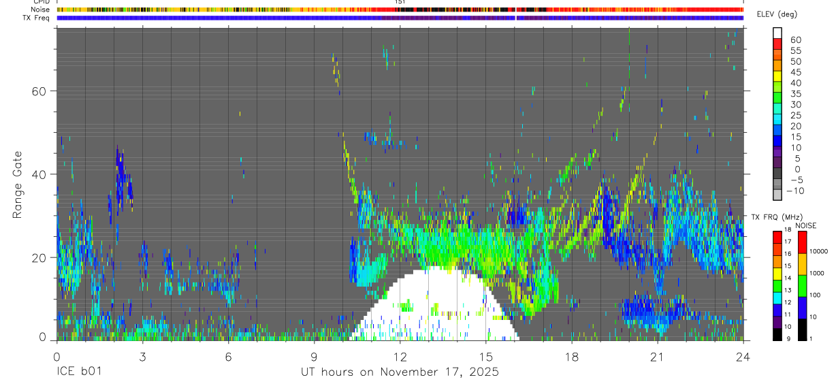Click the x-axis tick label '6'
This screenshot has height=386, width=836.
tap(228, 357)
